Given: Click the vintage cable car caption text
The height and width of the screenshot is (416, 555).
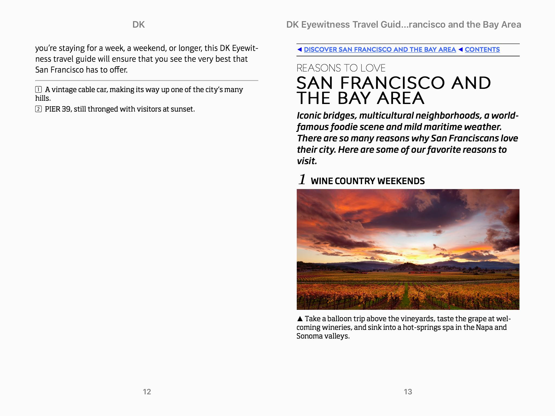Looking at the screenshot, I should [144, 90].
